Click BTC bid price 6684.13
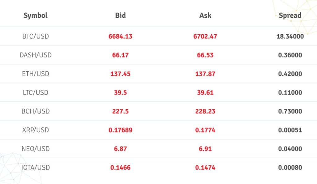 click(x=120, y=36)
